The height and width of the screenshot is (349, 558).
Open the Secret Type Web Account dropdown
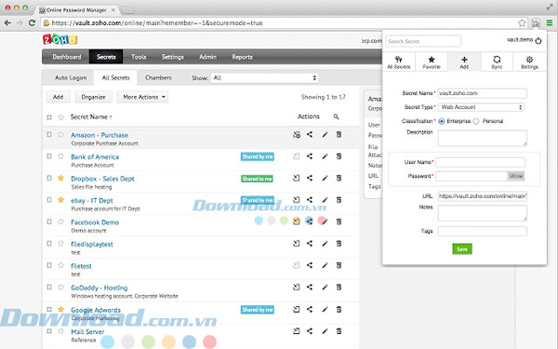click(481, 107)
